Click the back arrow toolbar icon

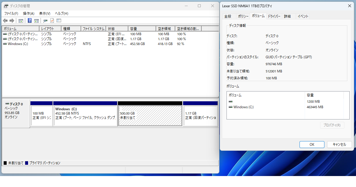5,20
